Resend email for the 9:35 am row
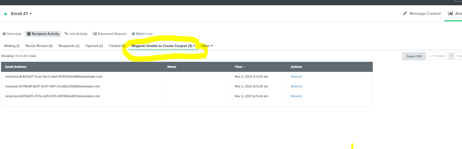Screen dimensions: 462x149 [x=296, y=77]
